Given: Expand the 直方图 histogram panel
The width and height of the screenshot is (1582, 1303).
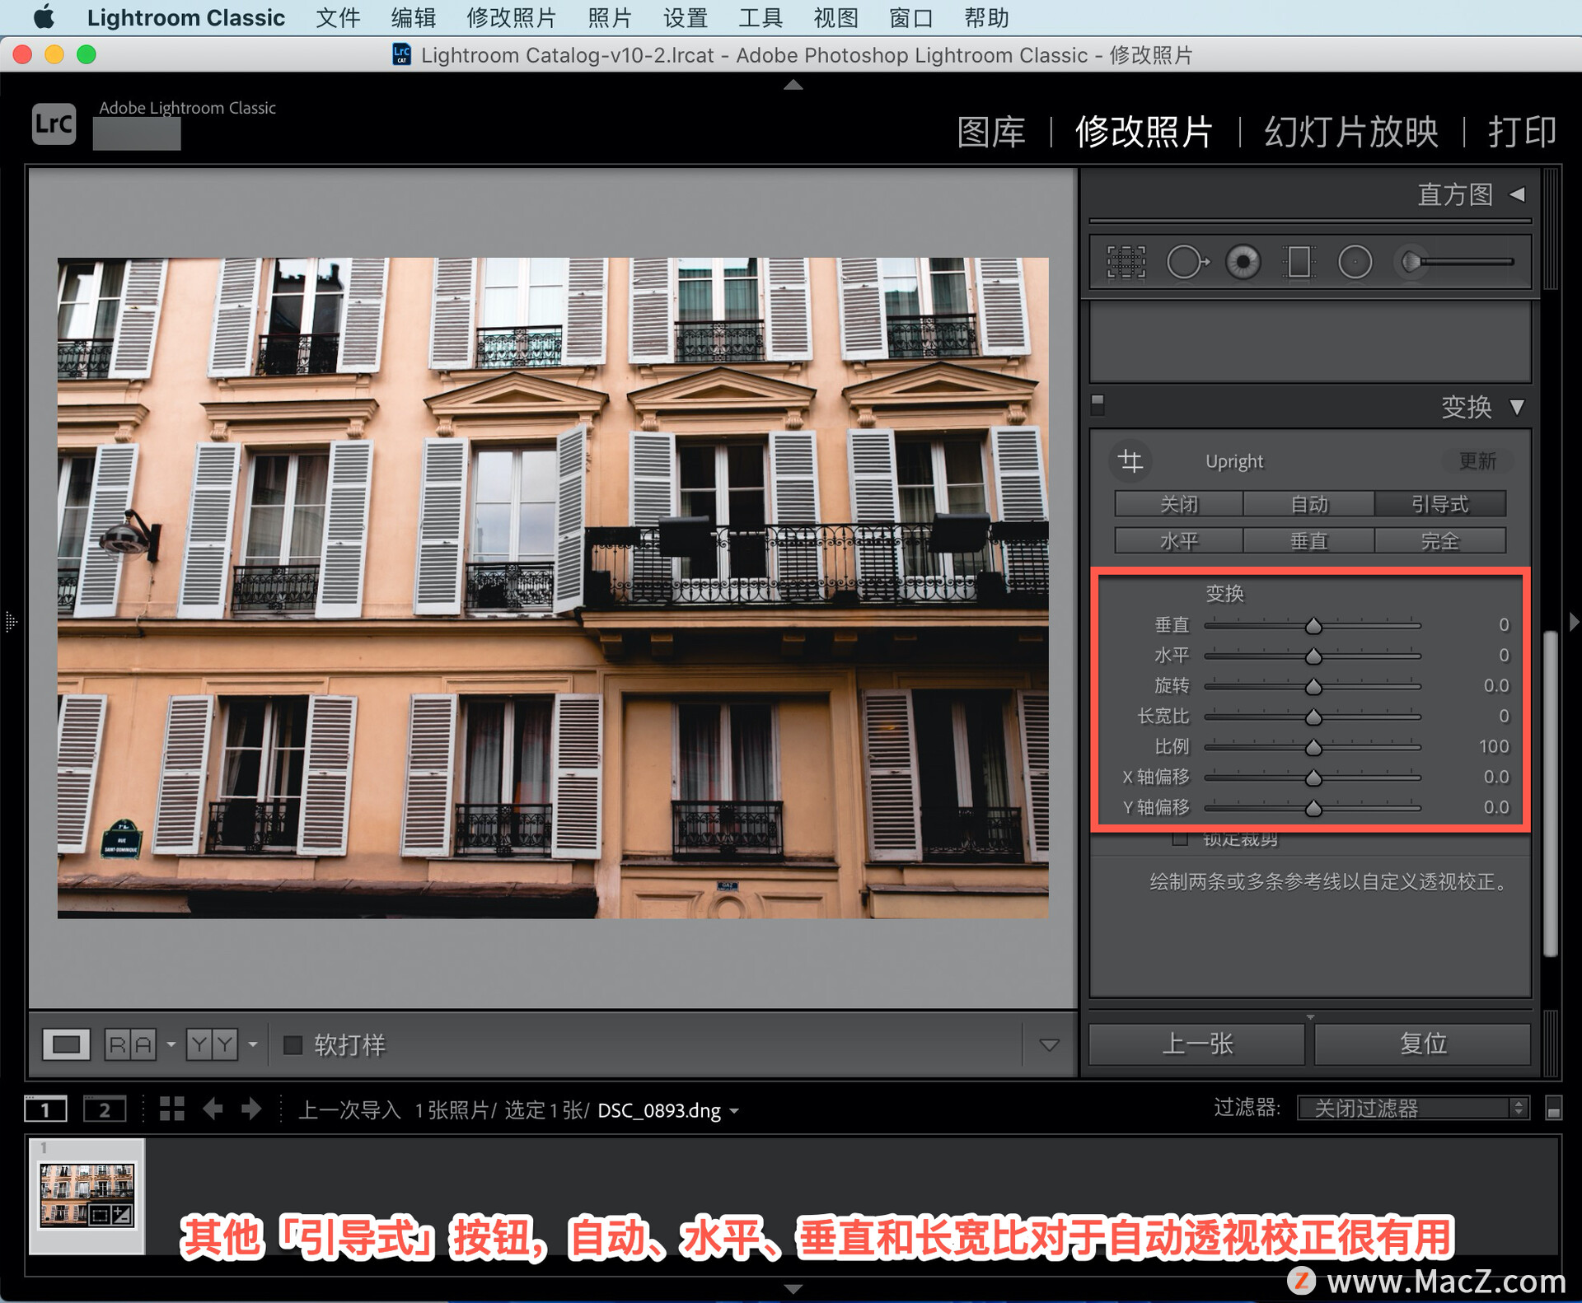Looking at the screenshot, I should [x=1517, y=194].
